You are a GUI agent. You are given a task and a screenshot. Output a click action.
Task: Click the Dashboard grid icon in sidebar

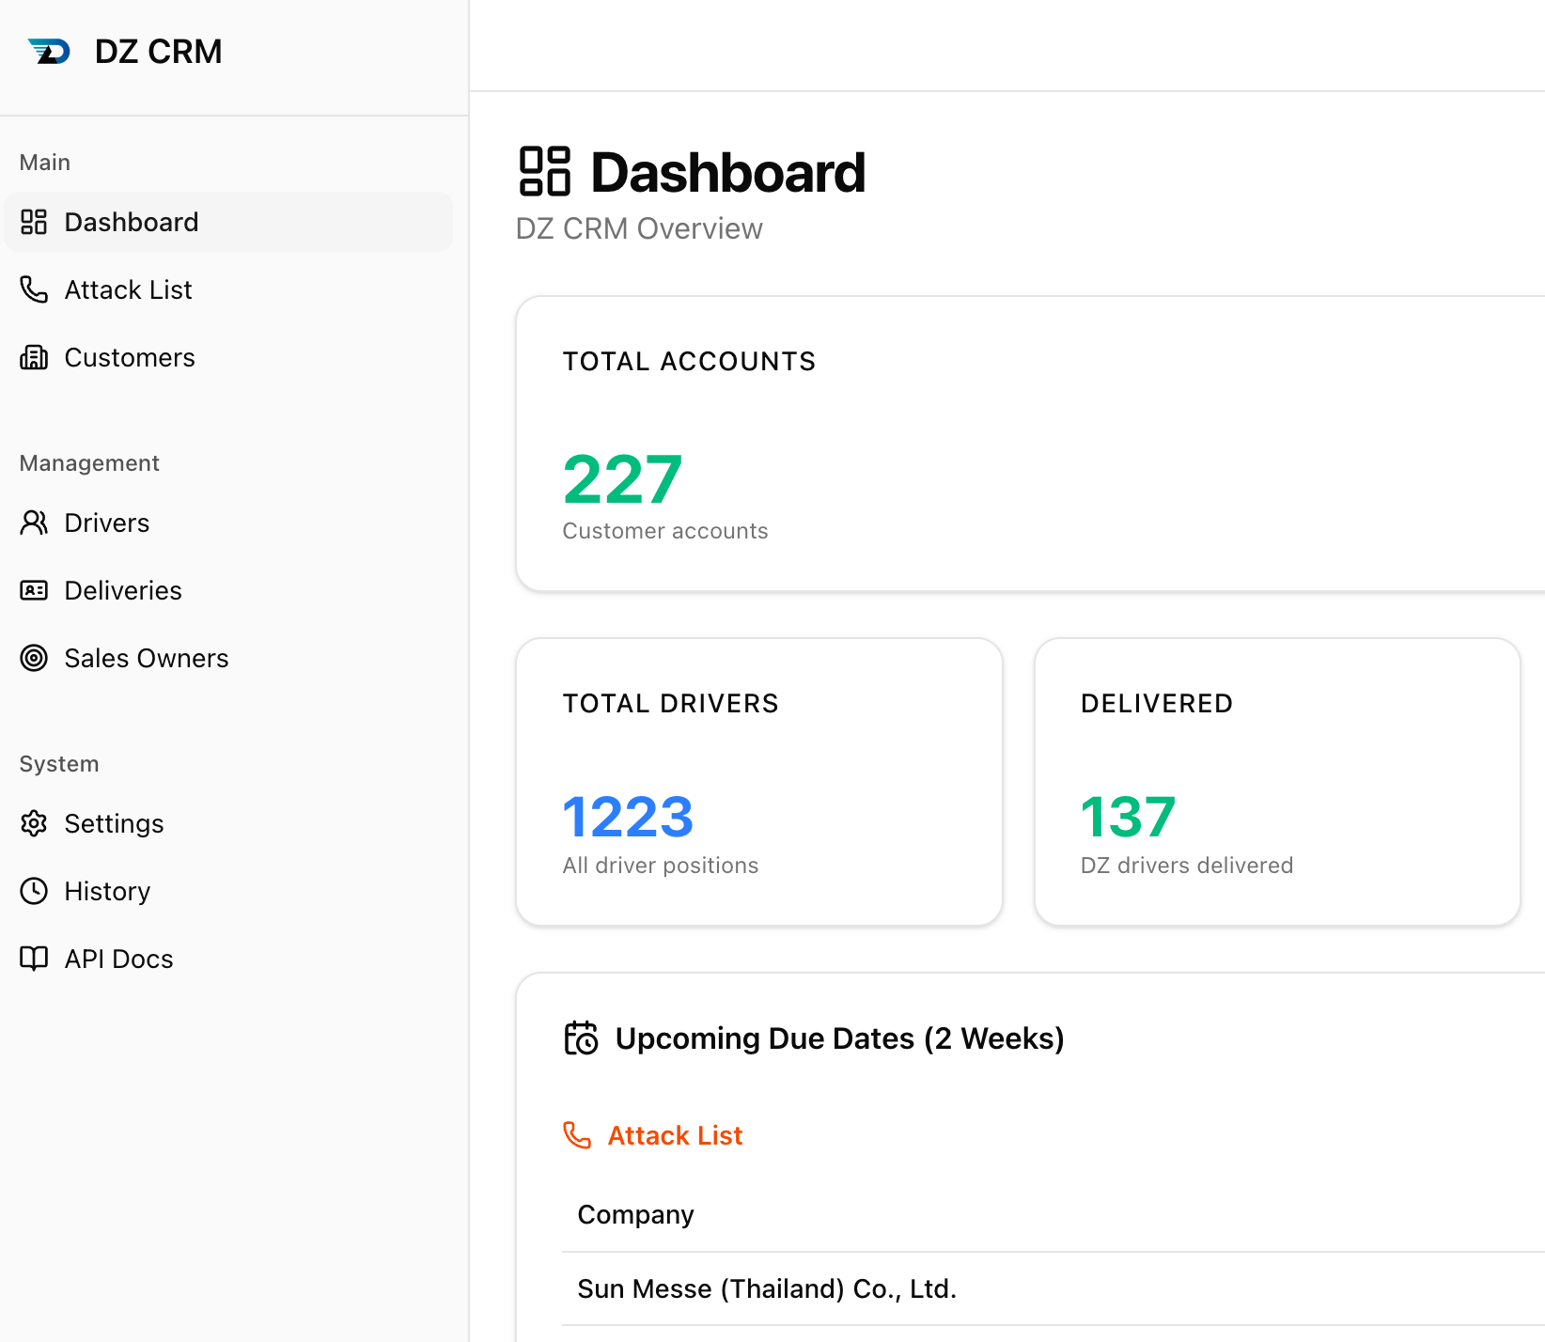click(34, 222)
